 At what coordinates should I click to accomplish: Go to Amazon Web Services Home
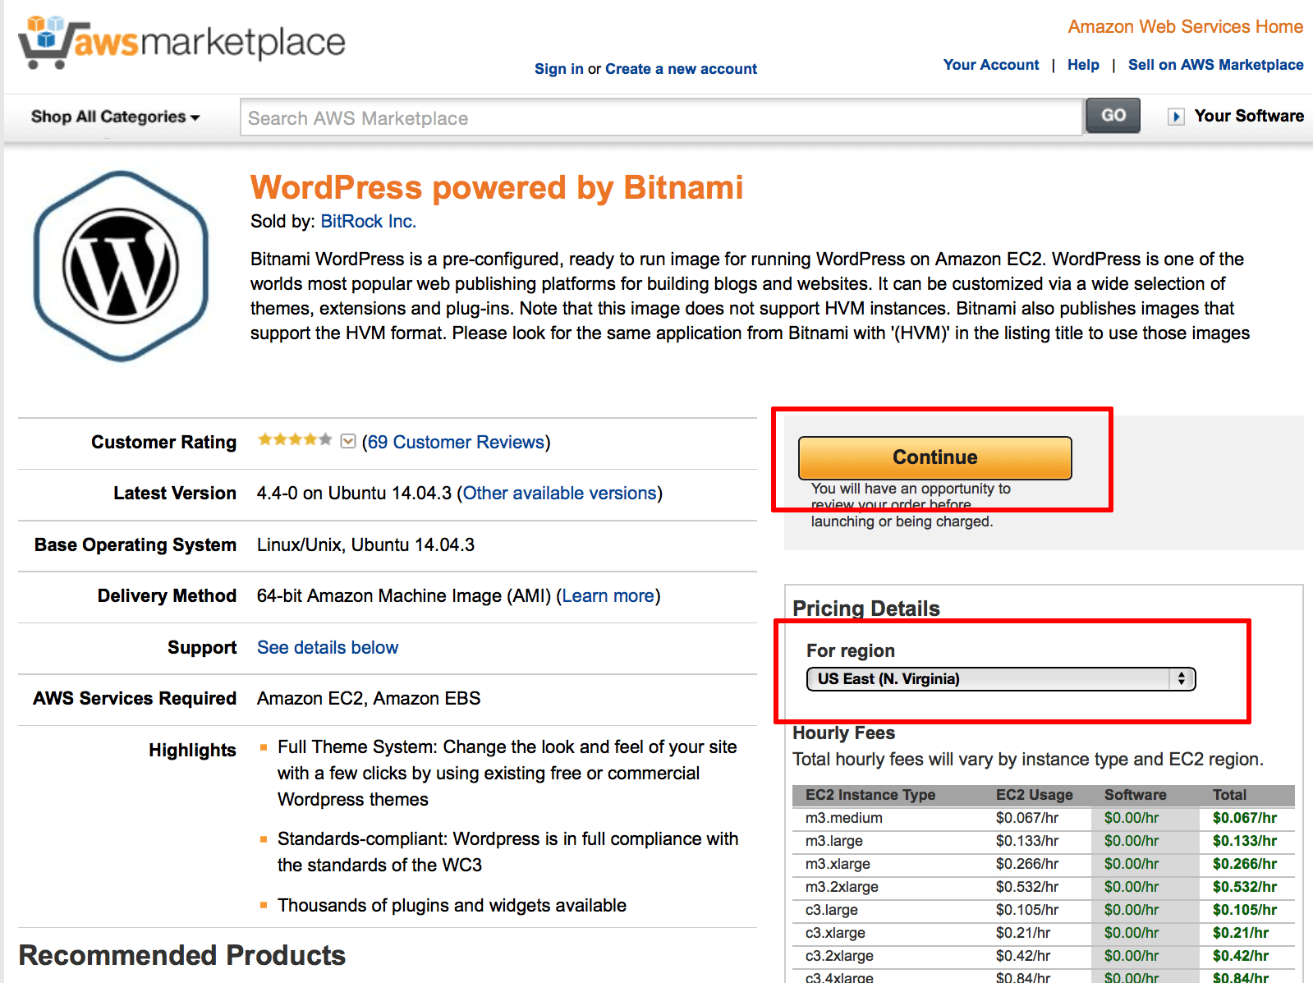[x=1185, y=27]
